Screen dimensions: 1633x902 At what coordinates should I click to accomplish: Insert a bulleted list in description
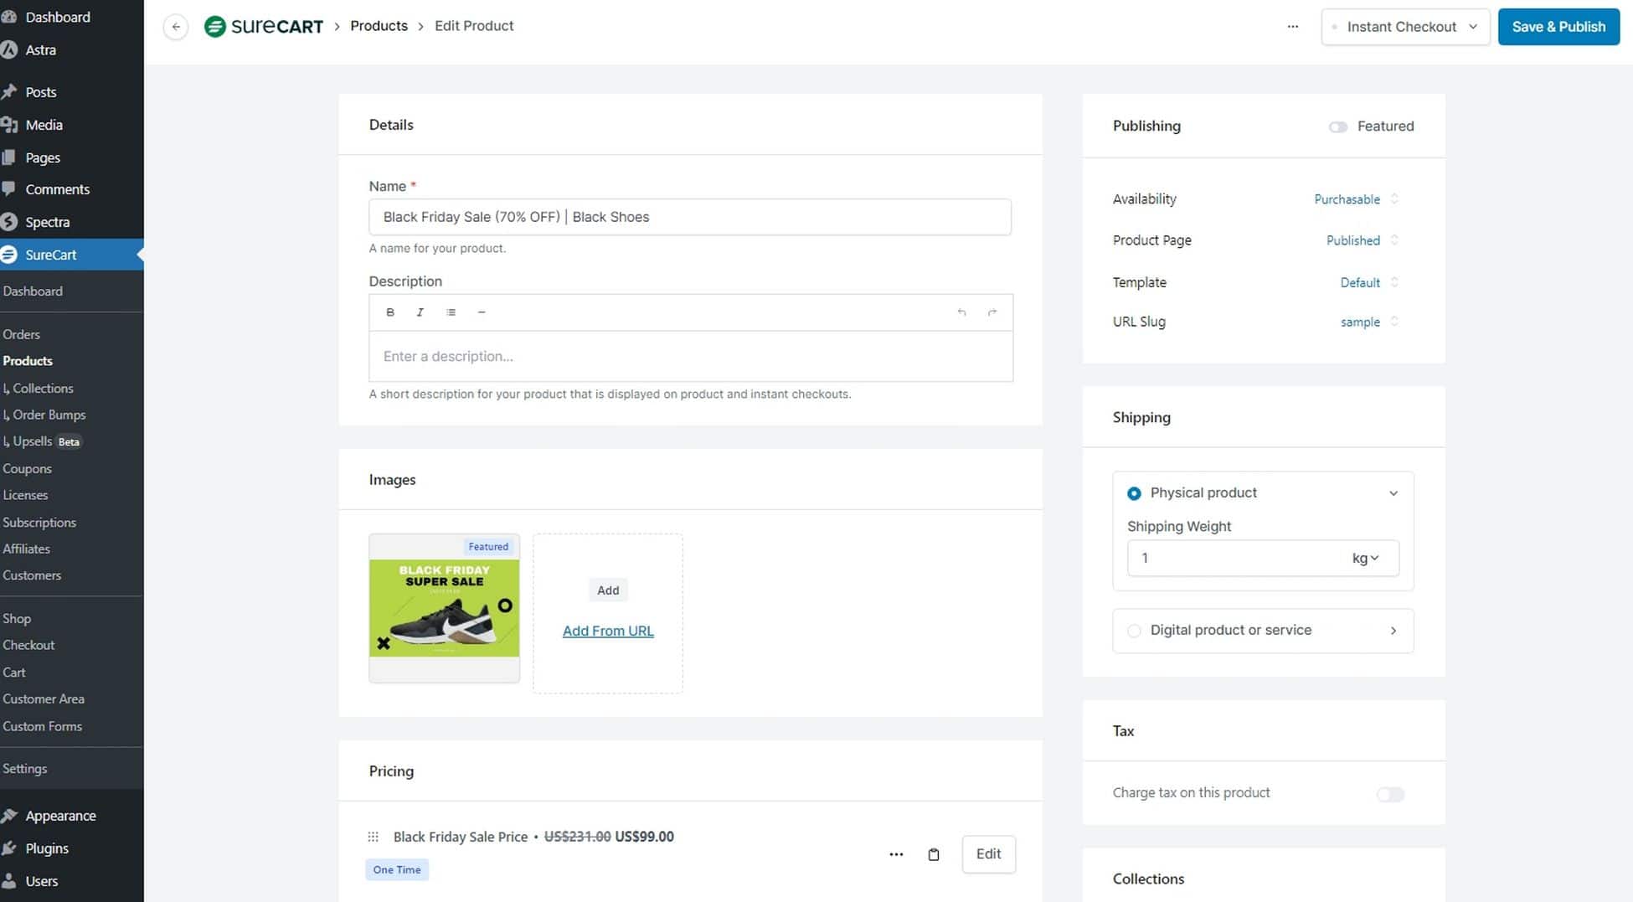click(451, 312)
